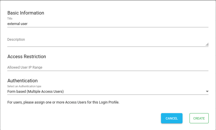Viewport: 216px width, 130px height.
Task: Click the "Allowed User IP Range" placeholder text
Action: pyautogui.click(x=25, y=67)
